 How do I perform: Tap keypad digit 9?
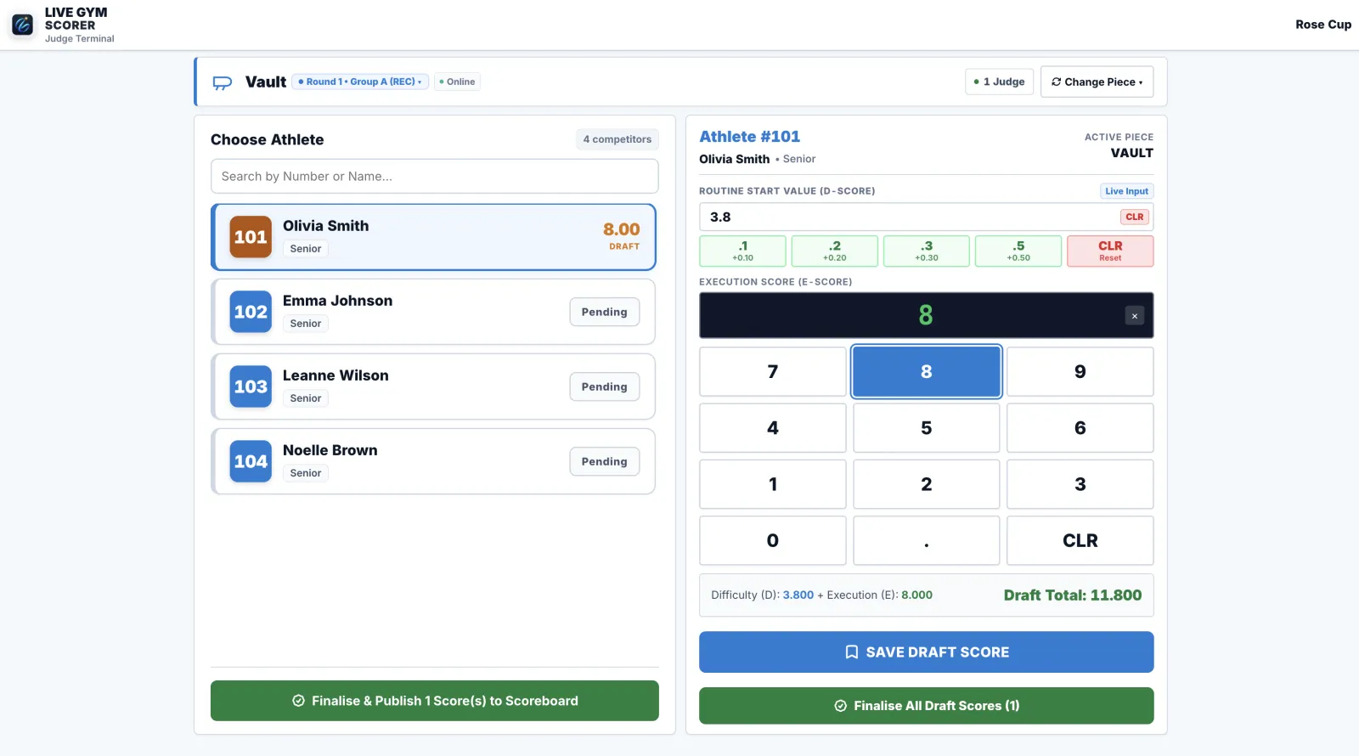[x=1080, y=371]
